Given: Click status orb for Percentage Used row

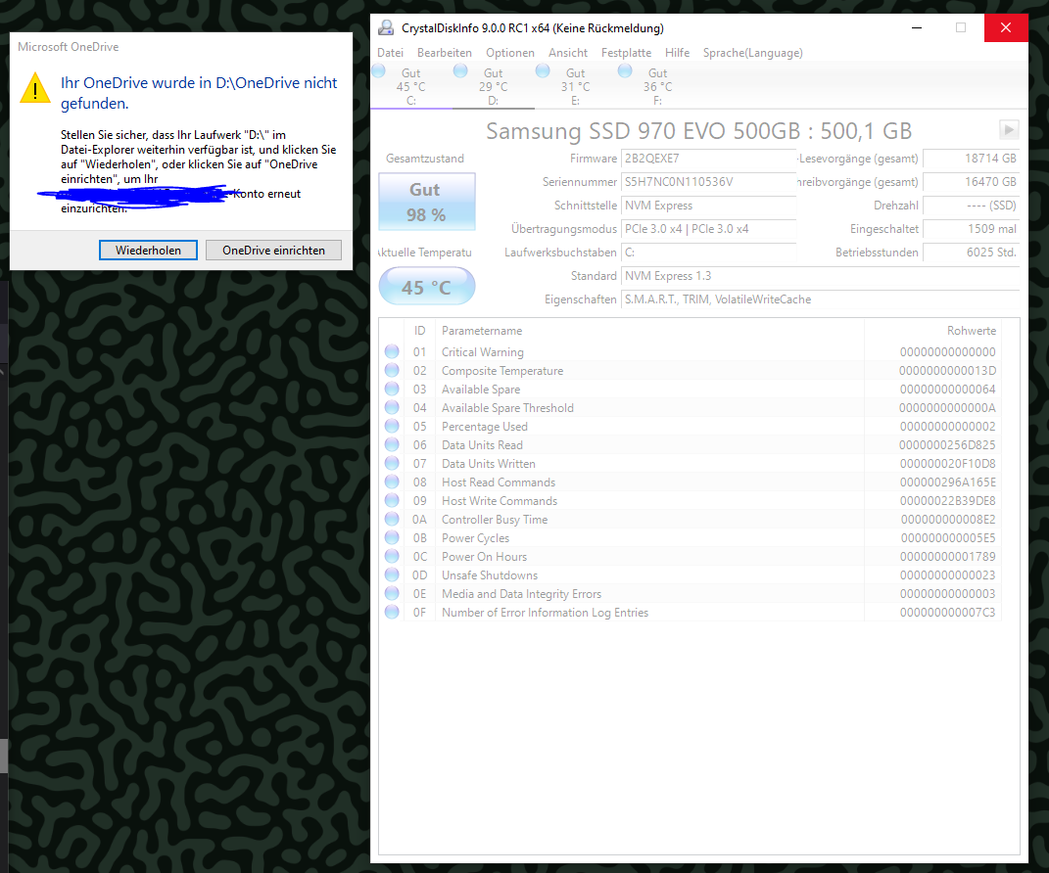Looking at the screenshot, I should 392,426.
